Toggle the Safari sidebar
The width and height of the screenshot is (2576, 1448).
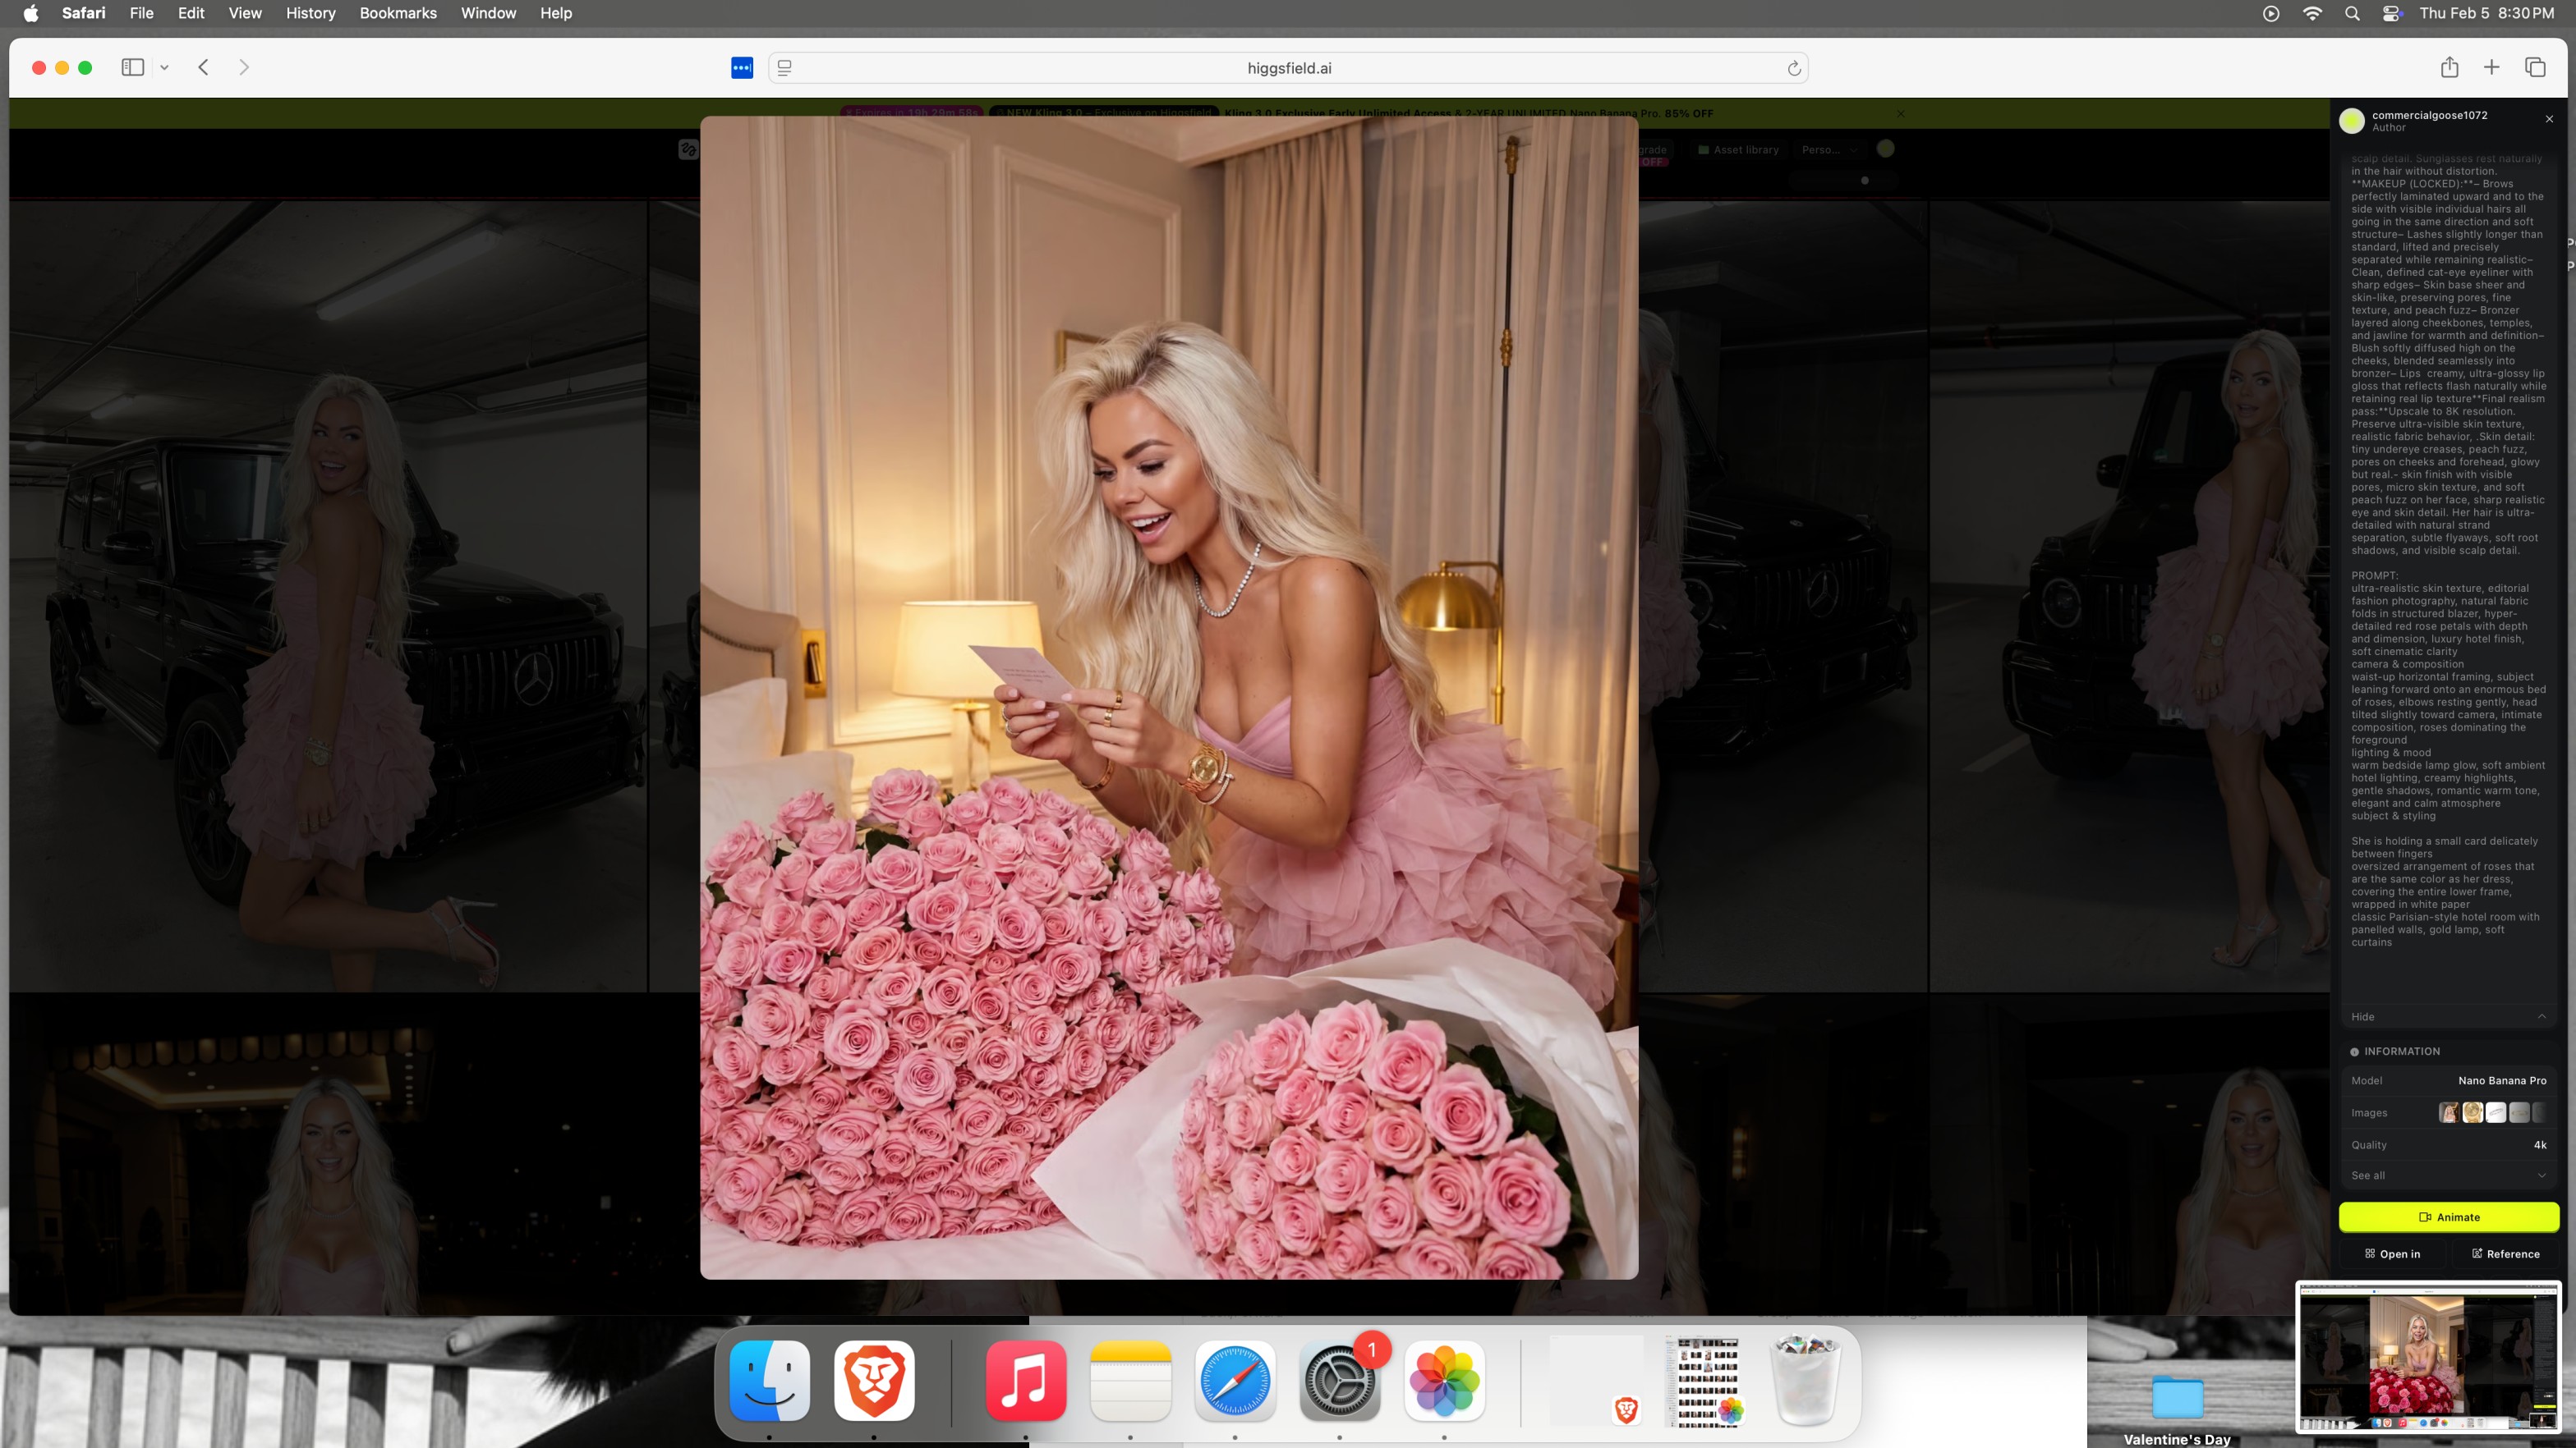pyautogui.click(x=133, y=67)
